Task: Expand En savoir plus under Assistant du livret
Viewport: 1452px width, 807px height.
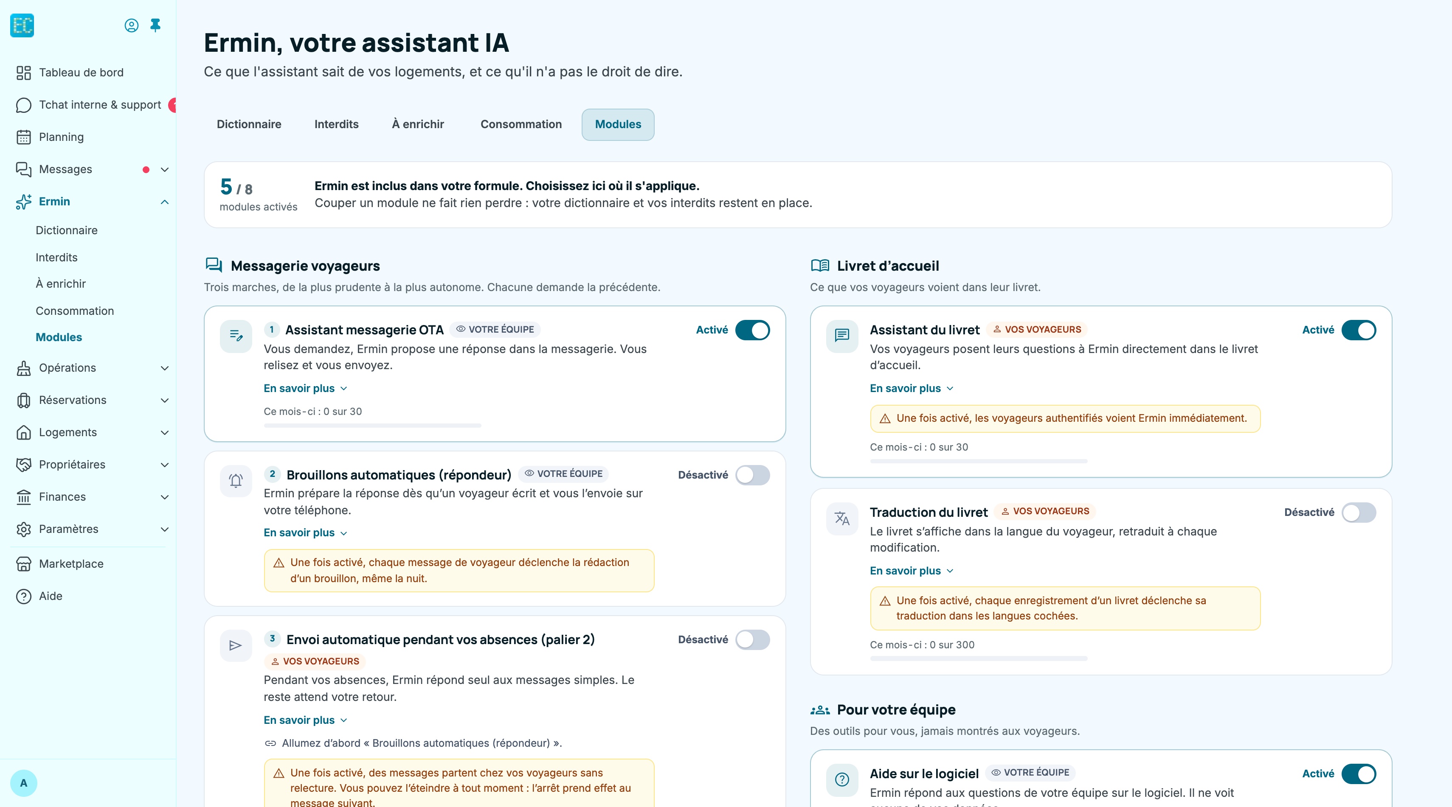Action: click(912, 388)
